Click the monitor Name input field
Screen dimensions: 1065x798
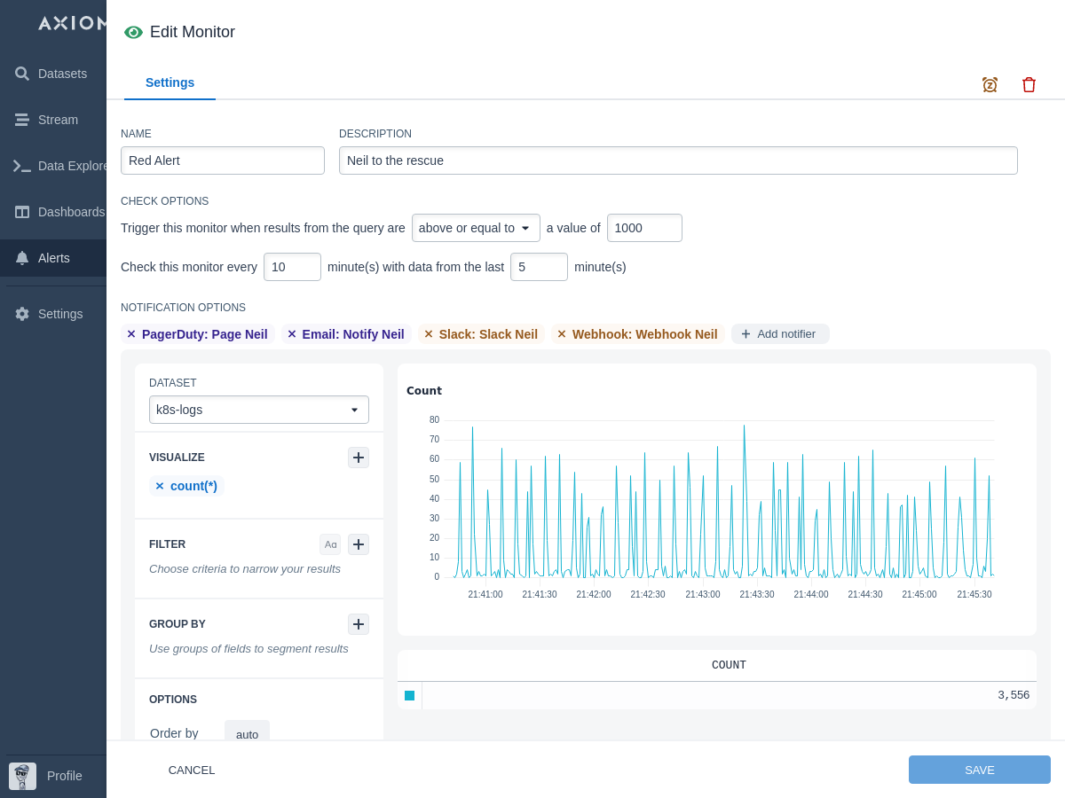pos(223,160)
